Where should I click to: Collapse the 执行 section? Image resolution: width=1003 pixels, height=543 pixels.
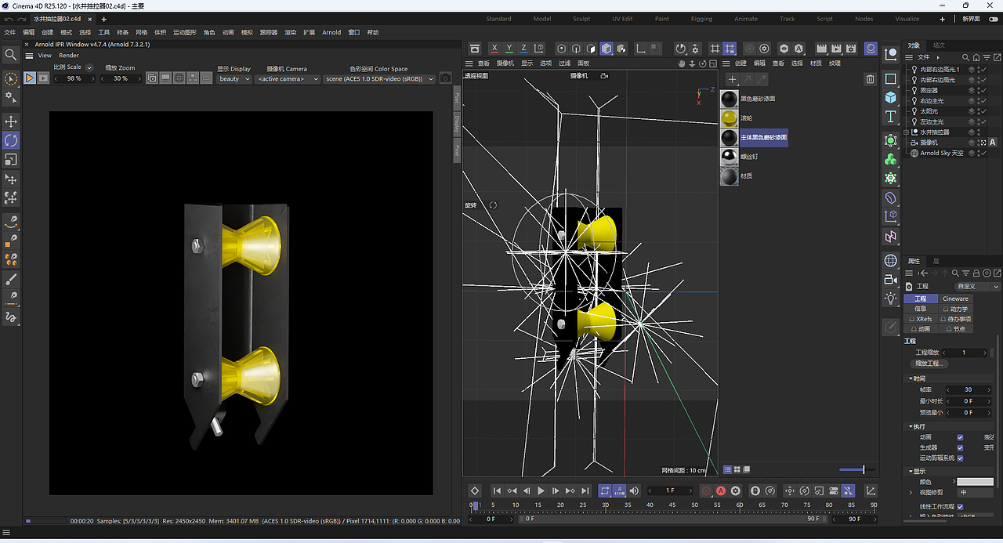[x=911, y=426]
